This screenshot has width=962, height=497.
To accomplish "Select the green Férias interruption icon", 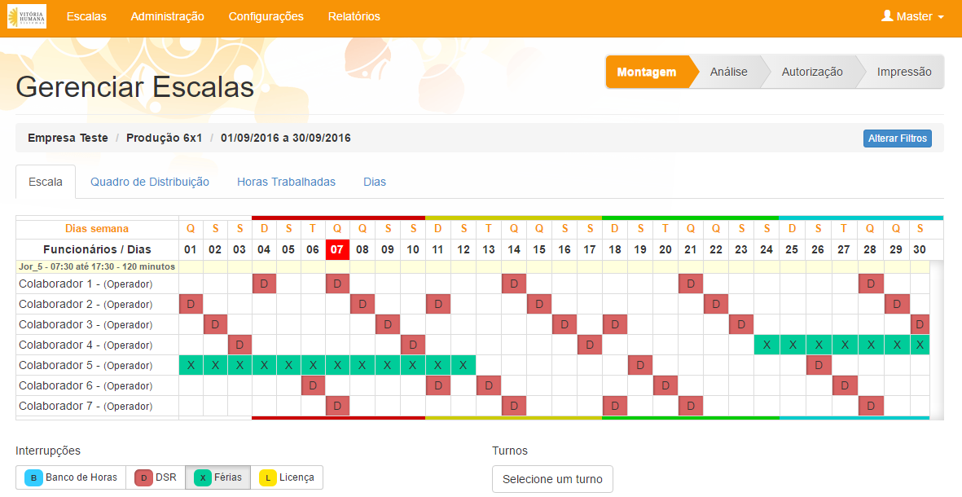I will pos(203,477).
